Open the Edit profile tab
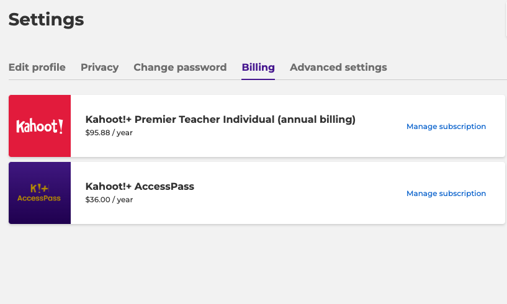This screenshot has width=507, height=304. (x=37, y=67)
